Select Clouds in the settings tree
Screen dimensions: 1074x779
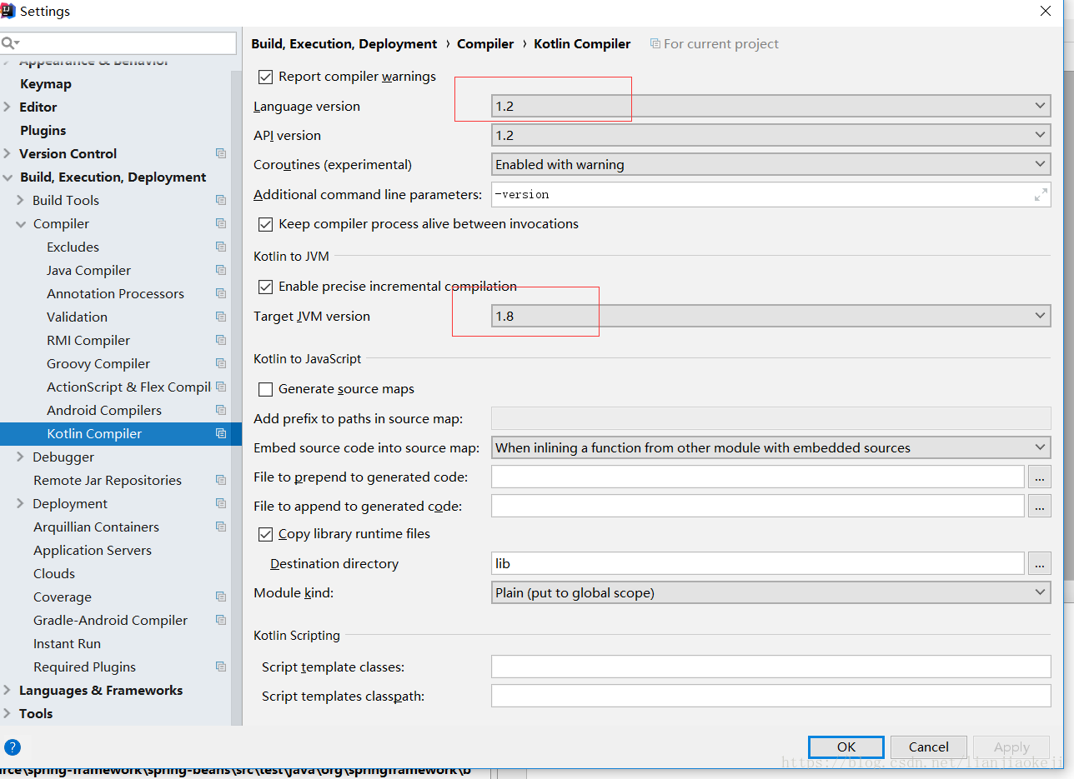[54, 573]
